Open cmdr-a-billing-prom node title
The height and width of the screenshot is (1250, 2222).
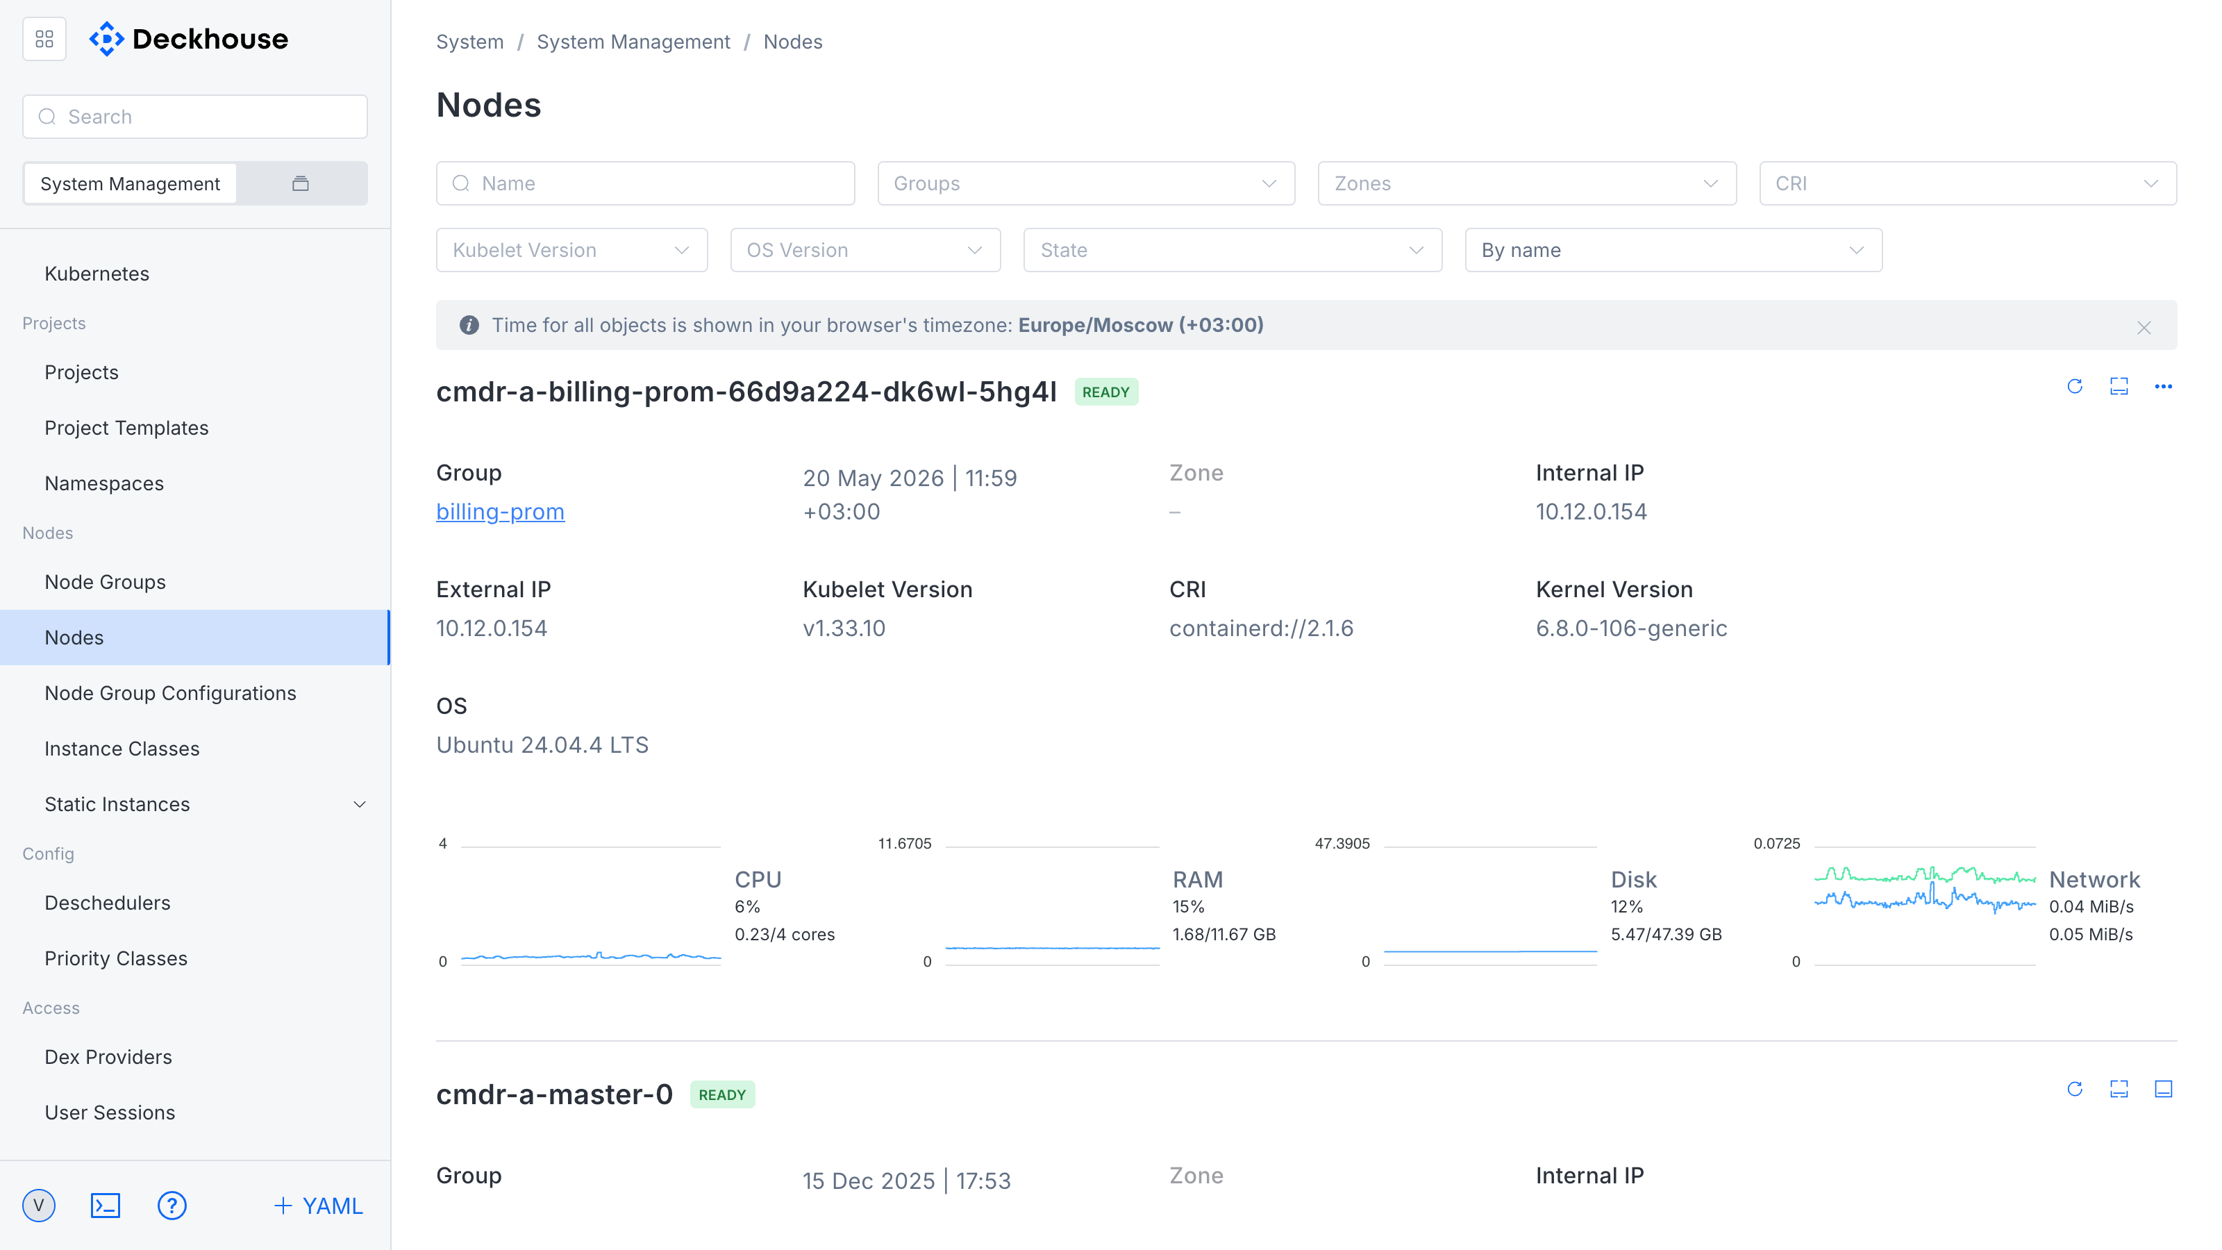coord(746,392)
